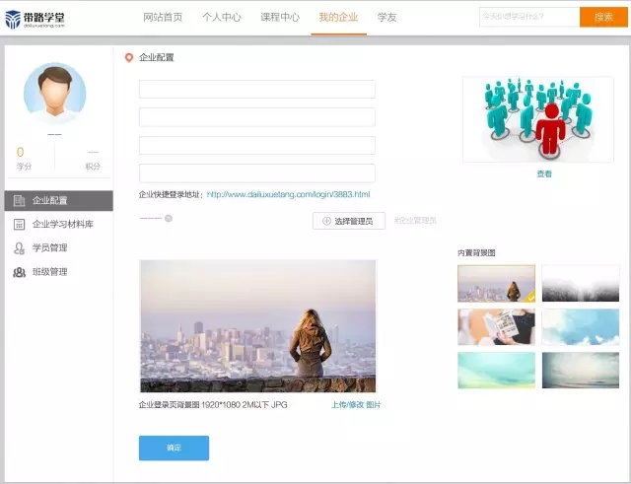Click the 企业配置 sidebar document icon
Screen dimensions: 631x484
pyautogui.click(x=19, y=201)
